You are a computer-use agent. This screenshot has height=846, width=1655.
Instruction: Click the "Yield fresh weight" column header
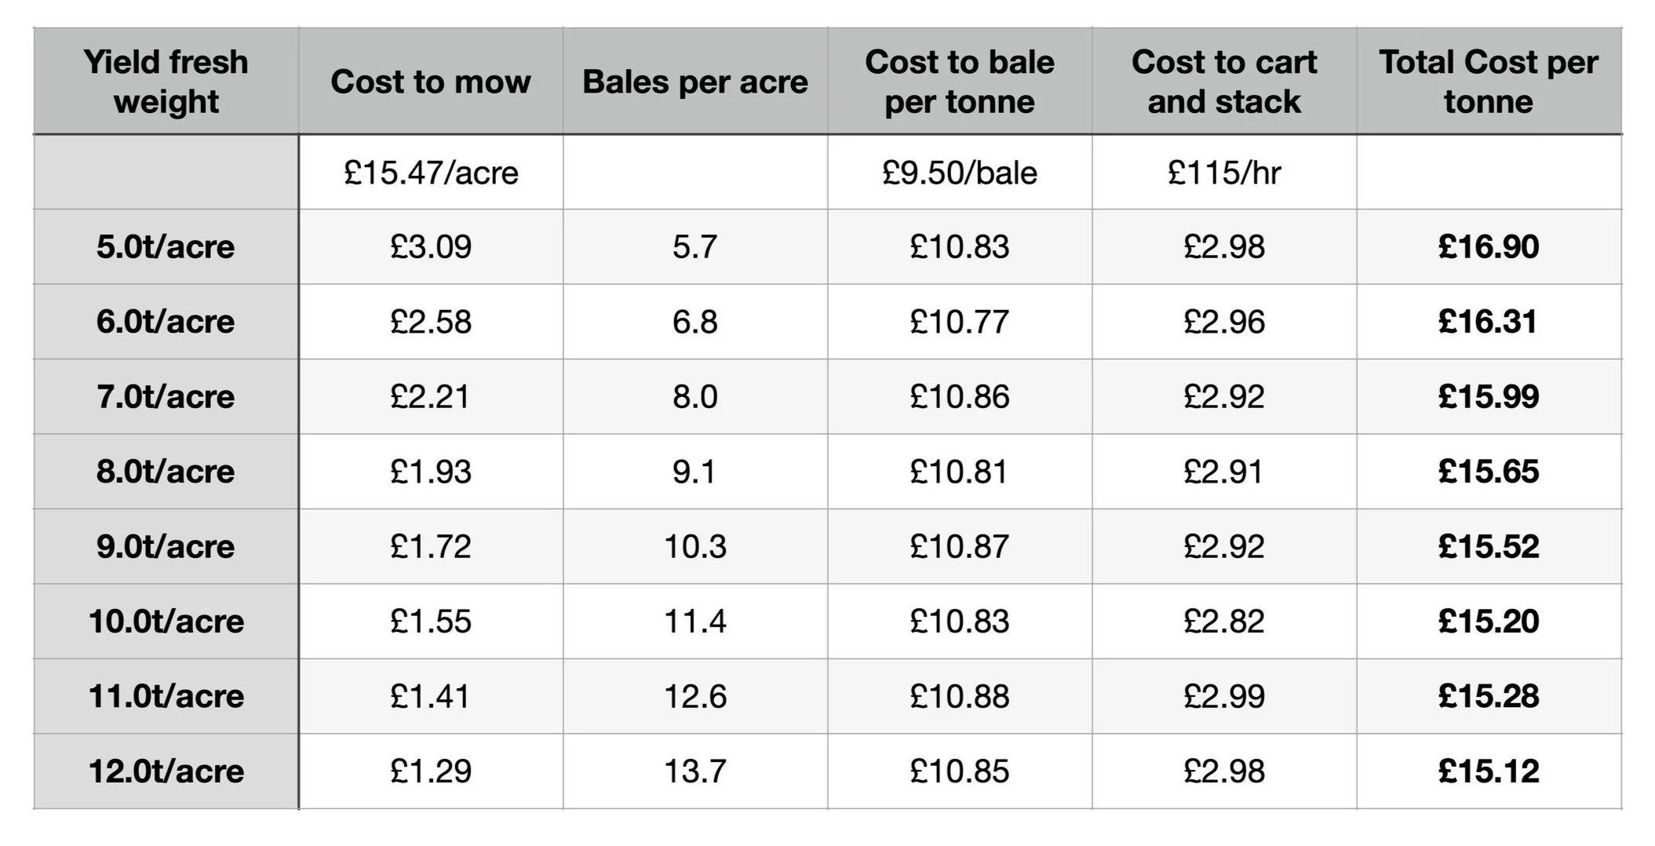coord(166,82)
